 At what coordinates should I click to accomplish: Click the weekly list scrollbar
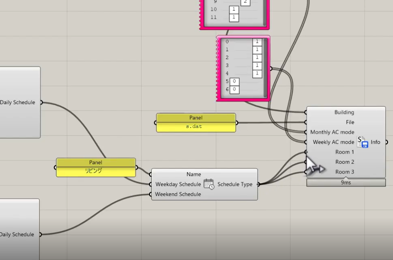pyautogui.click(x=265, y=68)
